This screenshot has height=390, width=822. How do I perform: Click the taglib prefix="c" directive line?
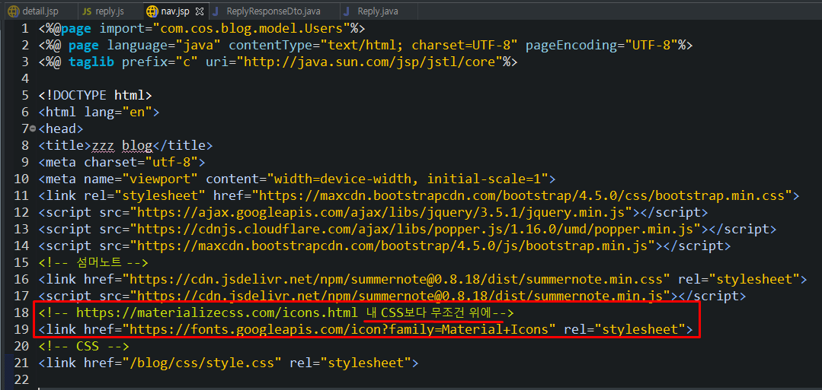[x=278, y=62]
